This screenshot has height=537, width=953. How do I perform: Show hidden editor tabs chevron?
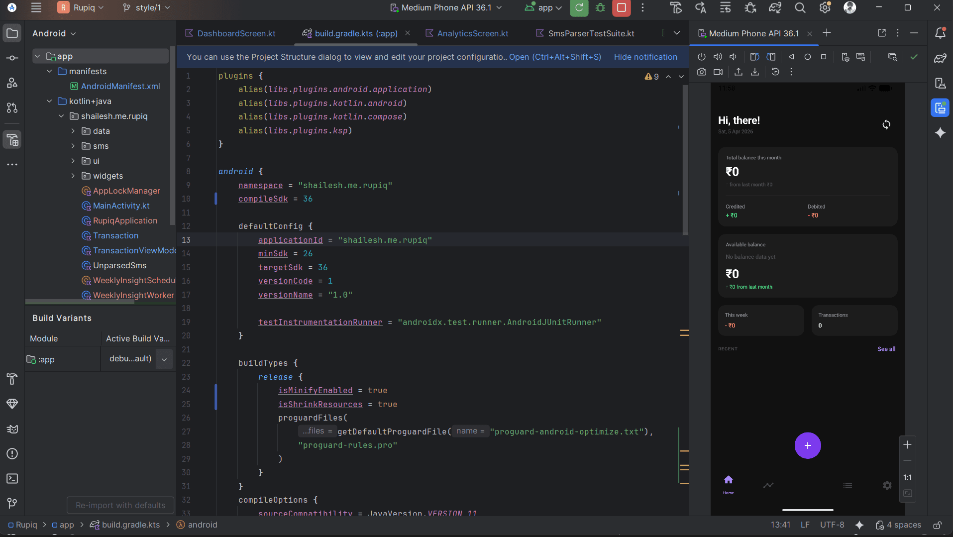coord(677,33)
